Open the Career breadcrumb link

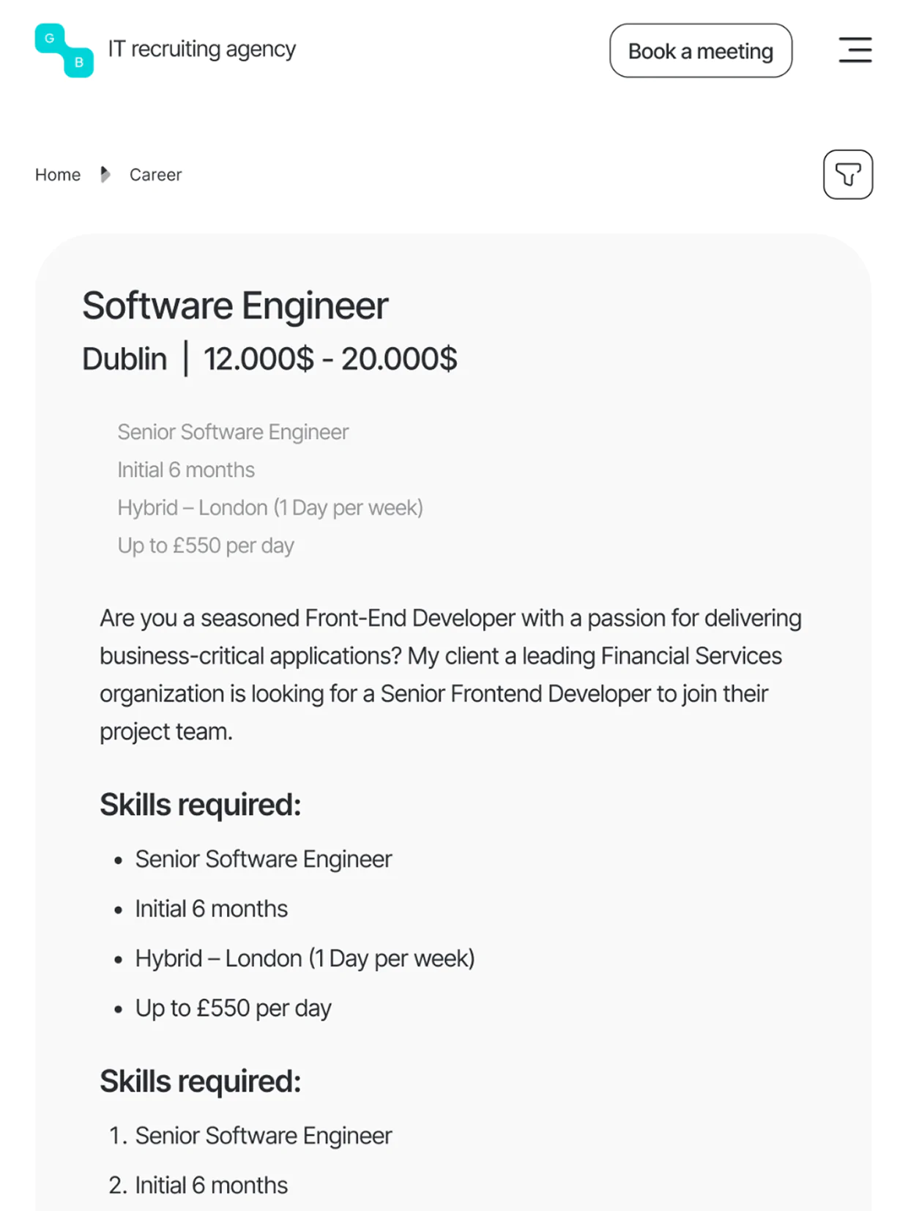[155, 174]
